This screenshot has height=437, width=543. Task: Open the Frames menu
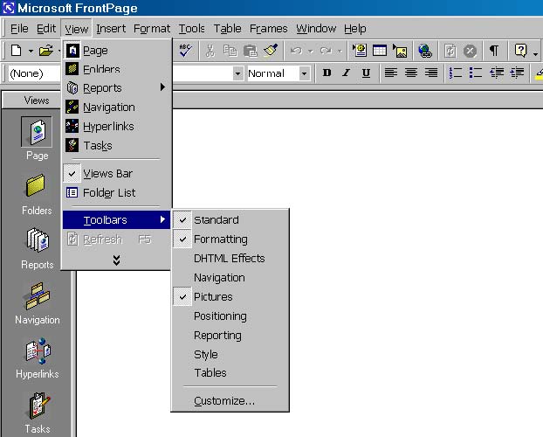coord(268,29)
